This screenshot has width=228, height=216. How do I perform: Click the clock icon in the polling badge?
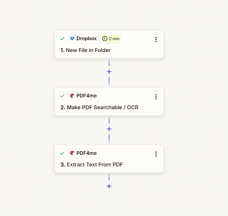click(105, 39)
